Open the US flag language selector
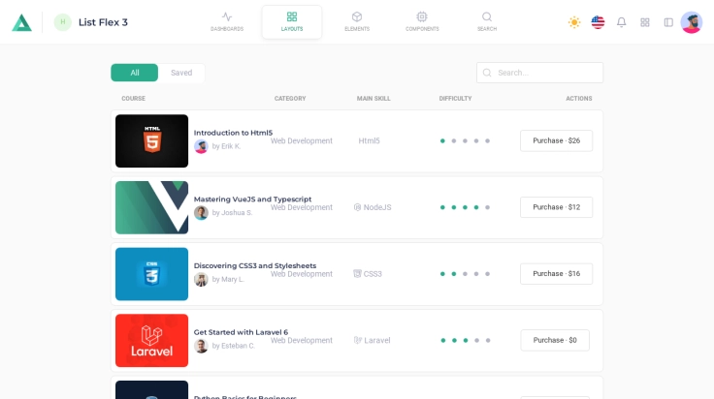714x399 pixels. tap(598, 22)
